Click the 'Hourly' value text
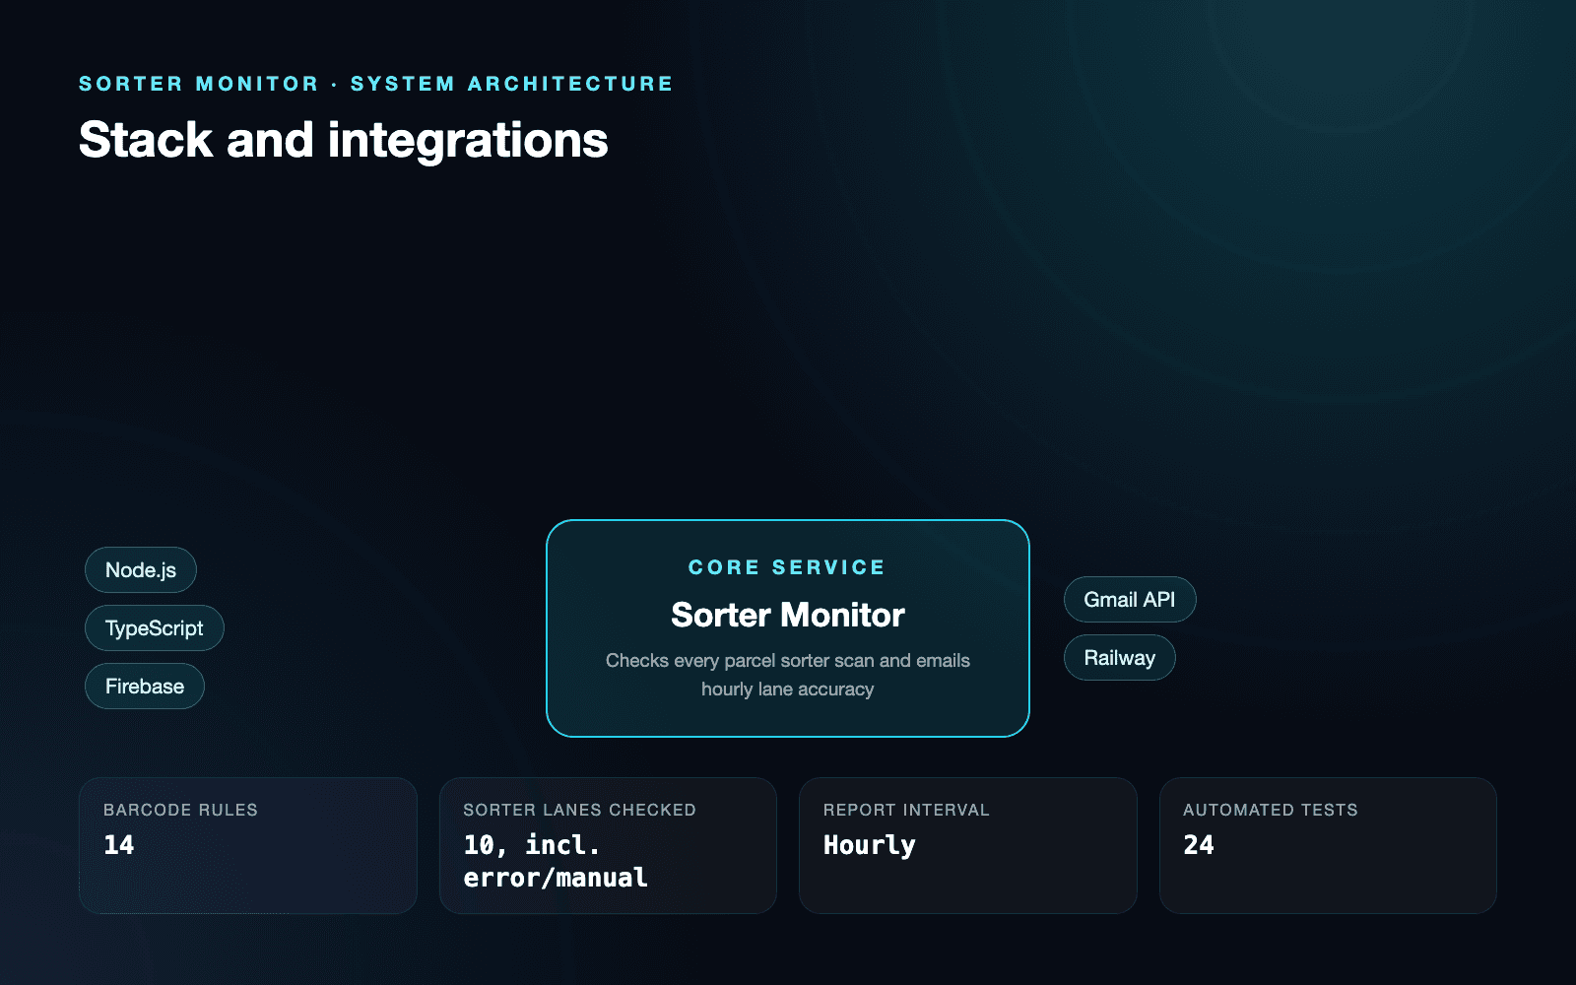 [x=870, y=846]
